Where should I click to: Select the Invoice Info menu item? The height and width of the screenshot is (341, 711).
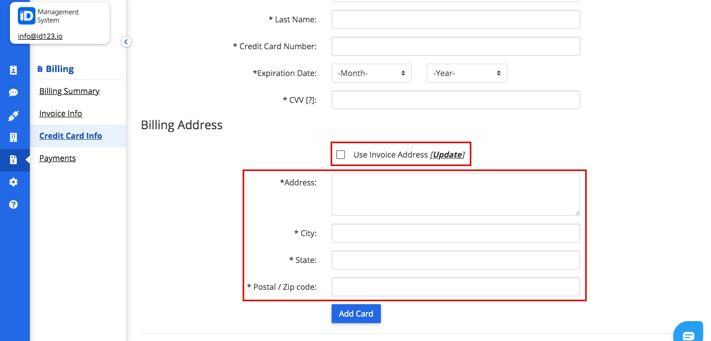point(60,113)
